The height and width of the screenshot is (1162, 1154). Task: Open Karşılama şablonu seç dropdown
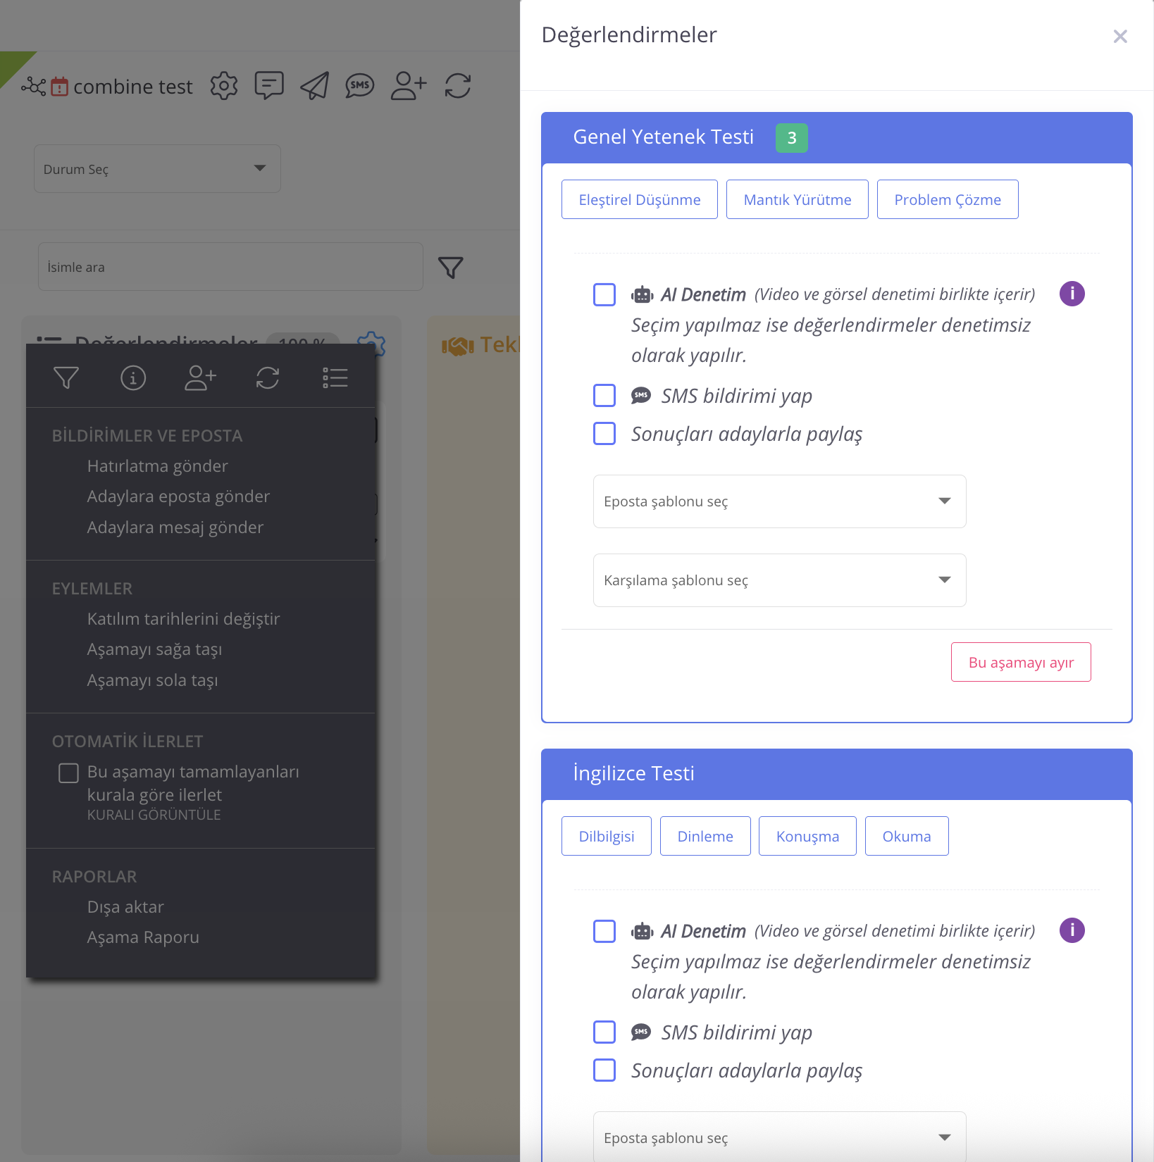click(x=779, y=580)
